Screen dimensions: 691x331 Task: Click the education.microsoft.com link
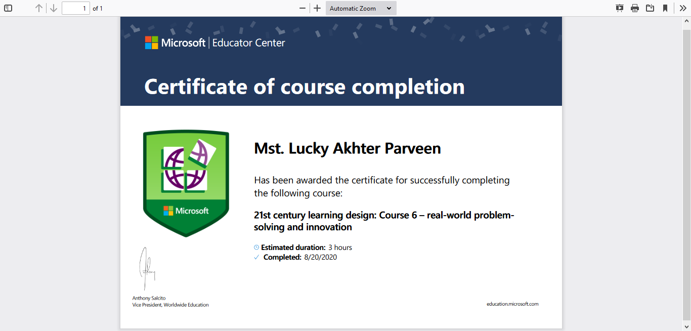pyautogui.click(x=512, y=304)
